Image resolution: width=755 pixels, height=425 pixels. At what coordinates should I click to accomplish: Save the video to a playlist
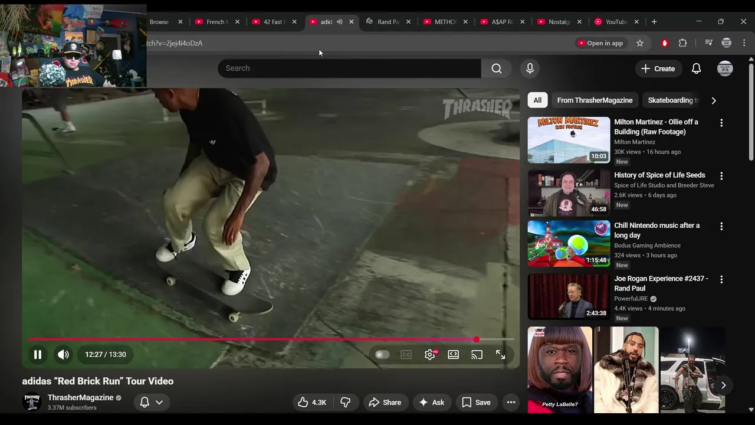coord(476,403)
